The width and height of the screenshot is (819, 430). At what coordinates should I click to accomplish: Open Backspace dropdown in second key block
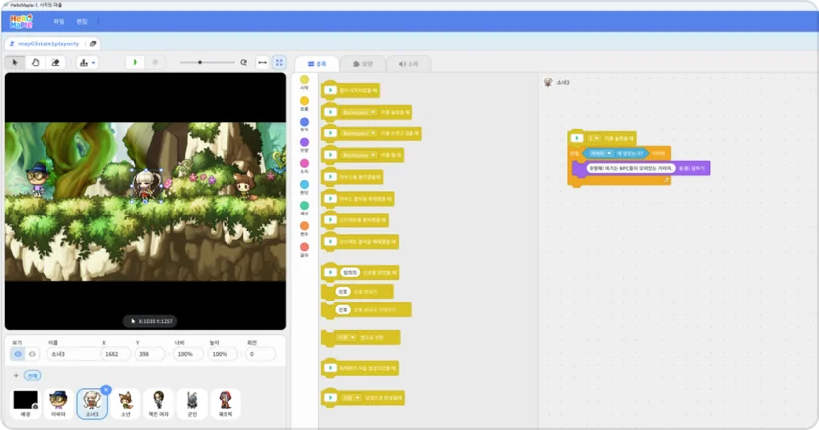coord(358,133)
